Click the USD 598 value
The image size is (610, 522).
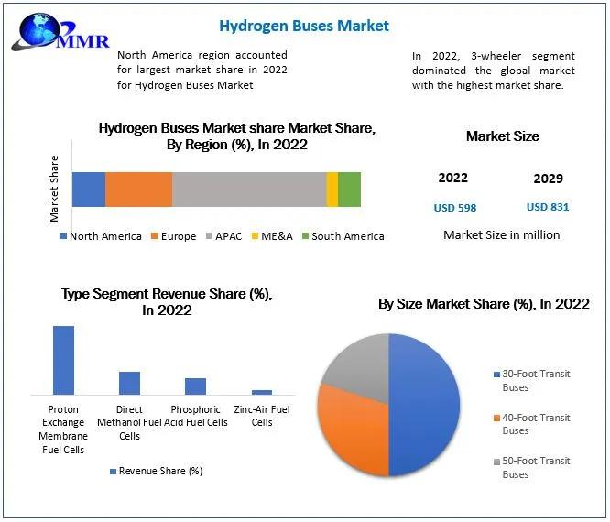pyautogui.click(x=455, y=208)
